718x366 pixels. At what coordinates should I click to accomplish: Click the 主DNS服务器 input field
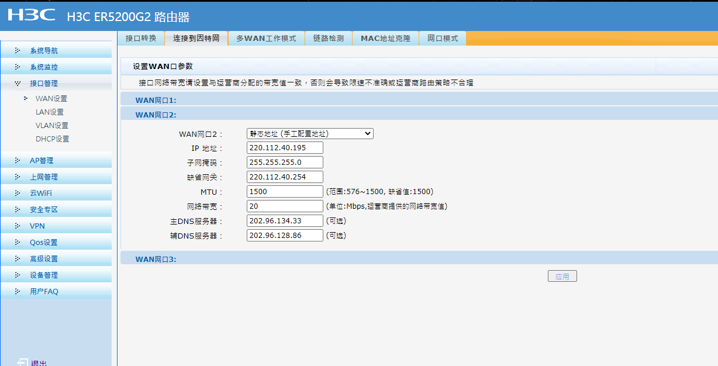point(285,221)
